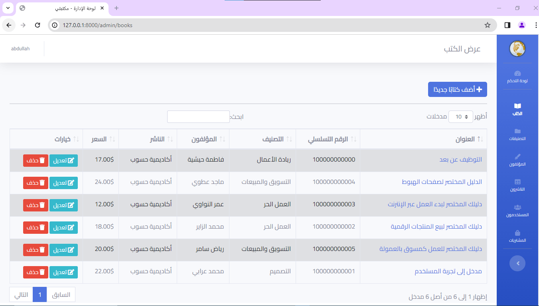Collapse the sidebar with chevron toggle

click(x=517, y=263)
